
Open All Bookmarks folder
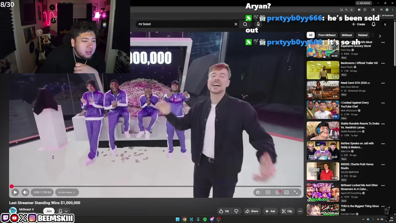(386, 15)
